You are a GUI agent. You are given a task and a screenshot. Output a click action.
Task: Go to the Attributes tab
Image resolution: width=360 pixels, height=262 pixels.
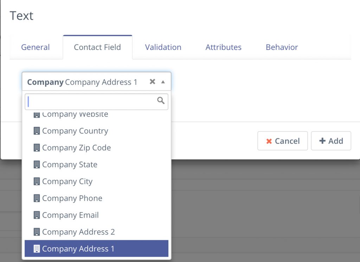223,47
